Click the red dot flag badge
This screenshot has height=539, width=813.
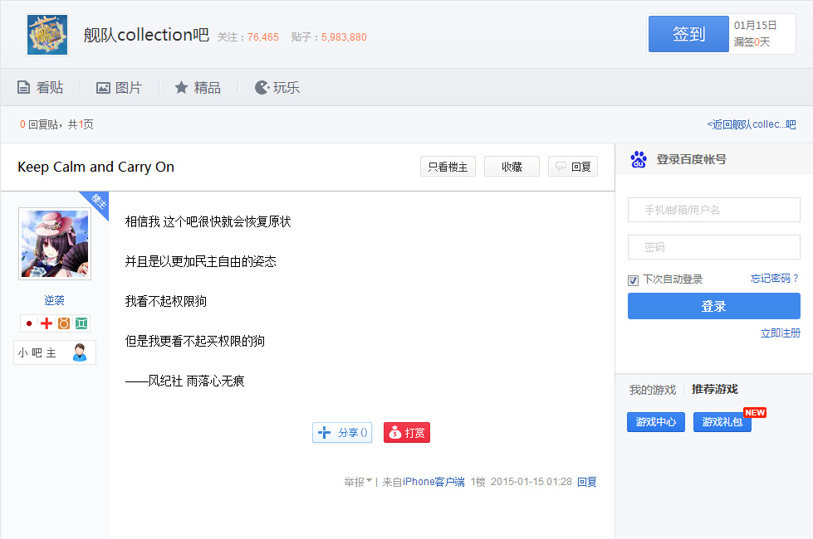(29, 323)
